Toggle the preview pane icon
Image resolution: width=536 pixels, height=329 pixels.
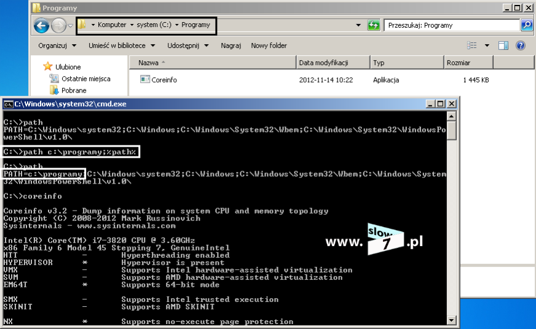coord(503,45)
